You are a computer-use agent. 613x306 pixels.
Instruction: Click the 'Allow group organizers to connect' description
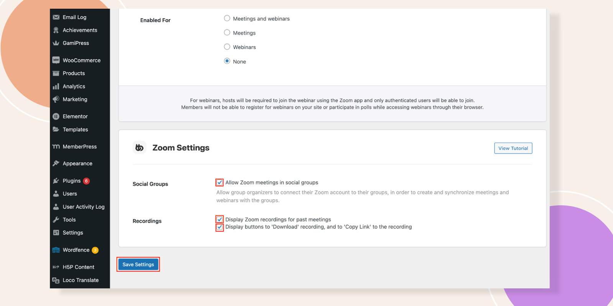tap(362, 196)
